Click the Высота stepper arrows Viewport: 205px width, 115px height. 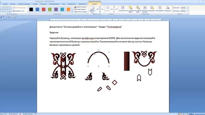coord(188,8)
